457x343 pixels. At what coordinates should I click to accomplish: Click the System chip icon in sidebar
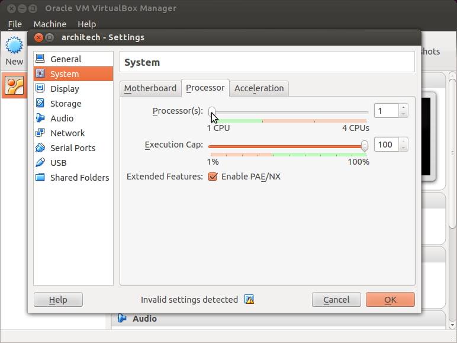(x=40, y=73)
